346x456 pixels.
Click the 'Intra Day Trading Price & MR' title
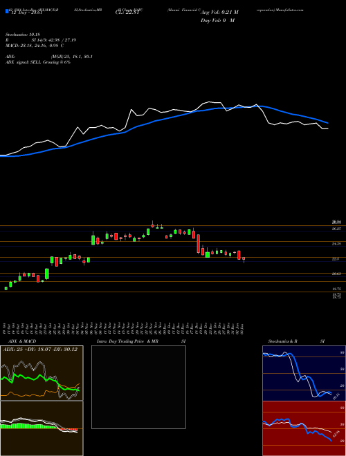coord(127,341)
